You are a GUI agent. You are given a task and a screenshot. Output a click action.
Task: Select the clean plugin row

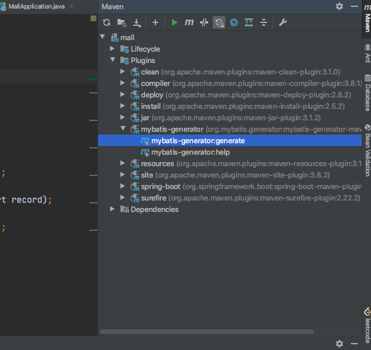230,72
